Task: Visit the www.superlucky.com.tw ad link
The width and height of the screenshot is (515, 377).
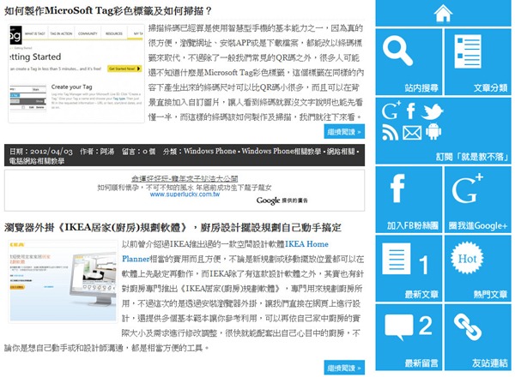Action: pyautogui.click(x=185, y=194)
